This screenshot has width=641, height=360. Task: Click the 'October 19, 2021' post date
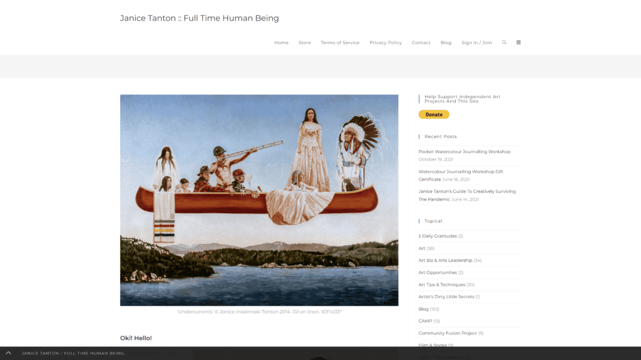click(x=436, y=159)
